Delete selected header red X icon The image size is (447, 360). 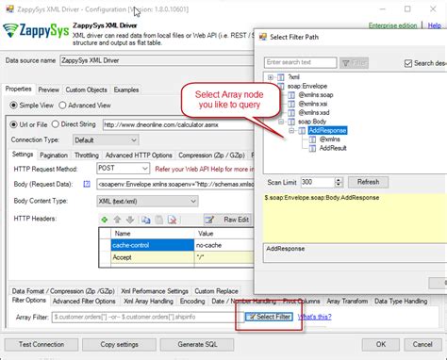(x=173, y=220)
